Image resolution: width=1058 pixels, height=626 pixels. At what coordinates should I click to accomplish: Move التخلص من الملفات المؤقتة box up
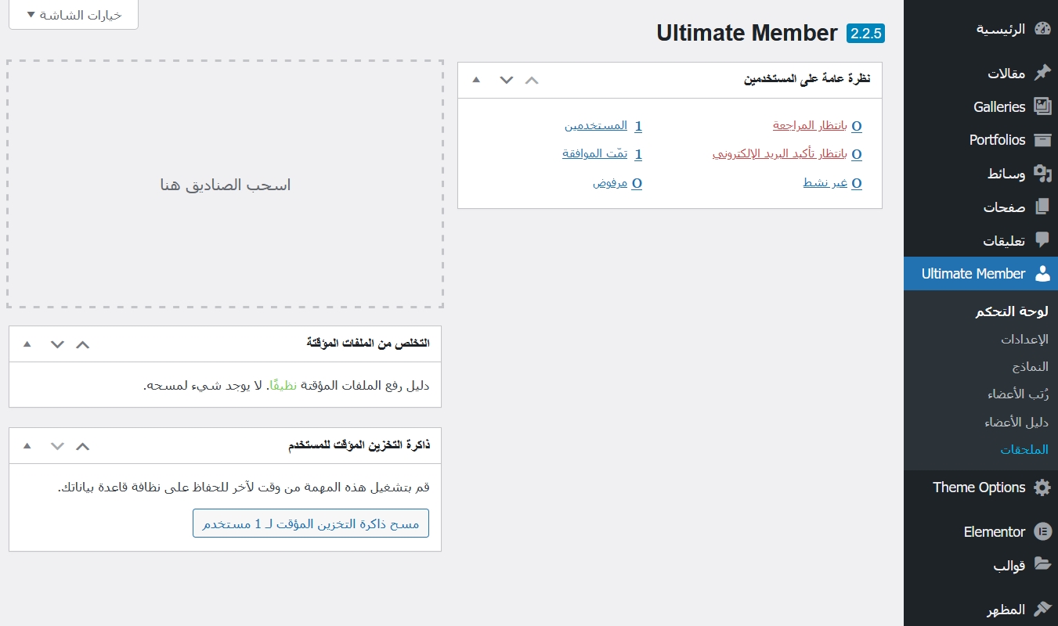[82, 344]
